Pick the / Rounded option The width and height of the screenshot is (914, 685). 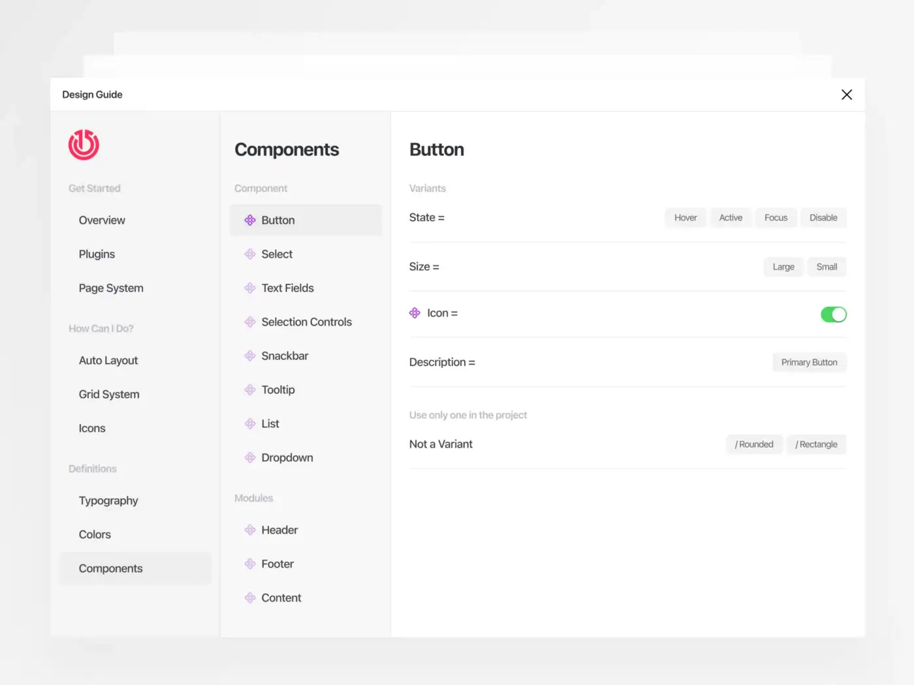[x=754, y=444]
